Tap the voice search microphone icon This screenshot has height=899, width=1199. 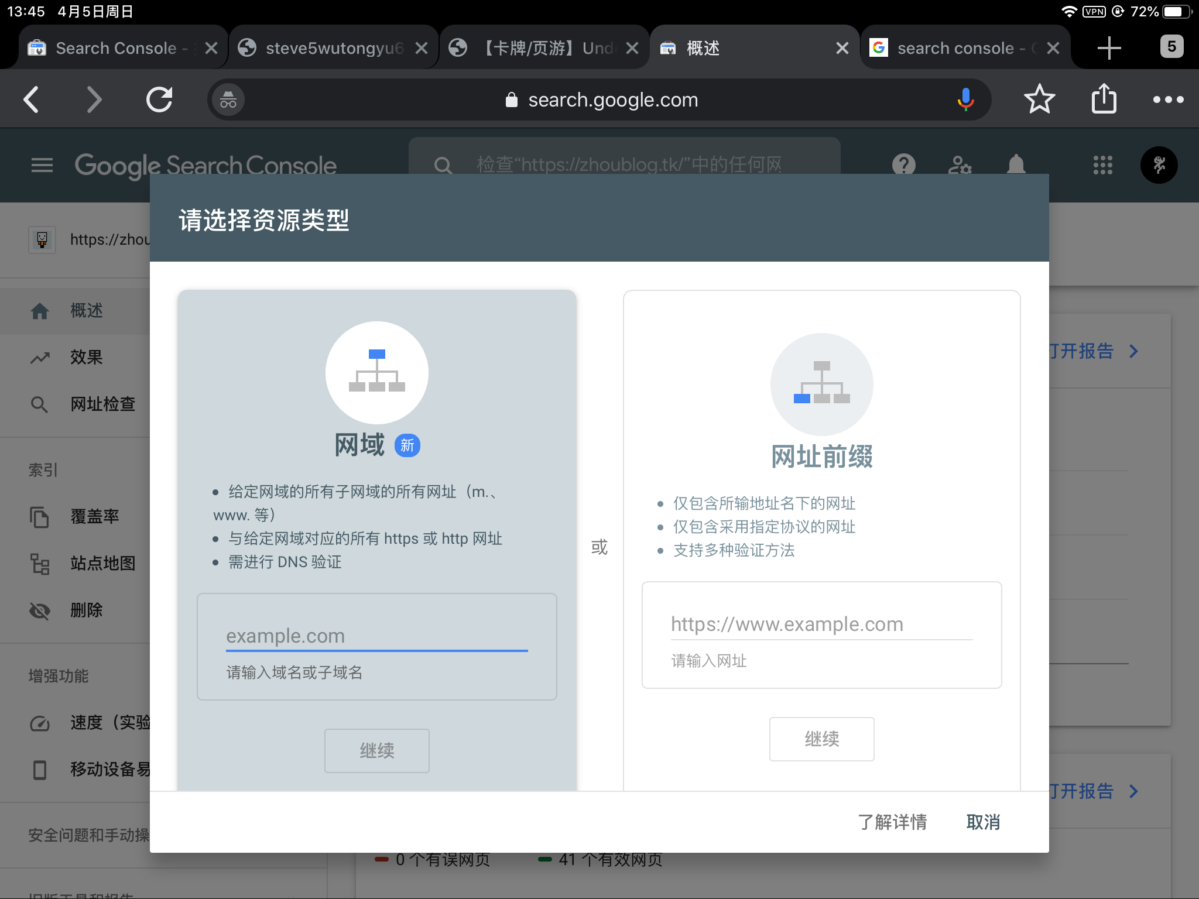[x=965, y=99]
